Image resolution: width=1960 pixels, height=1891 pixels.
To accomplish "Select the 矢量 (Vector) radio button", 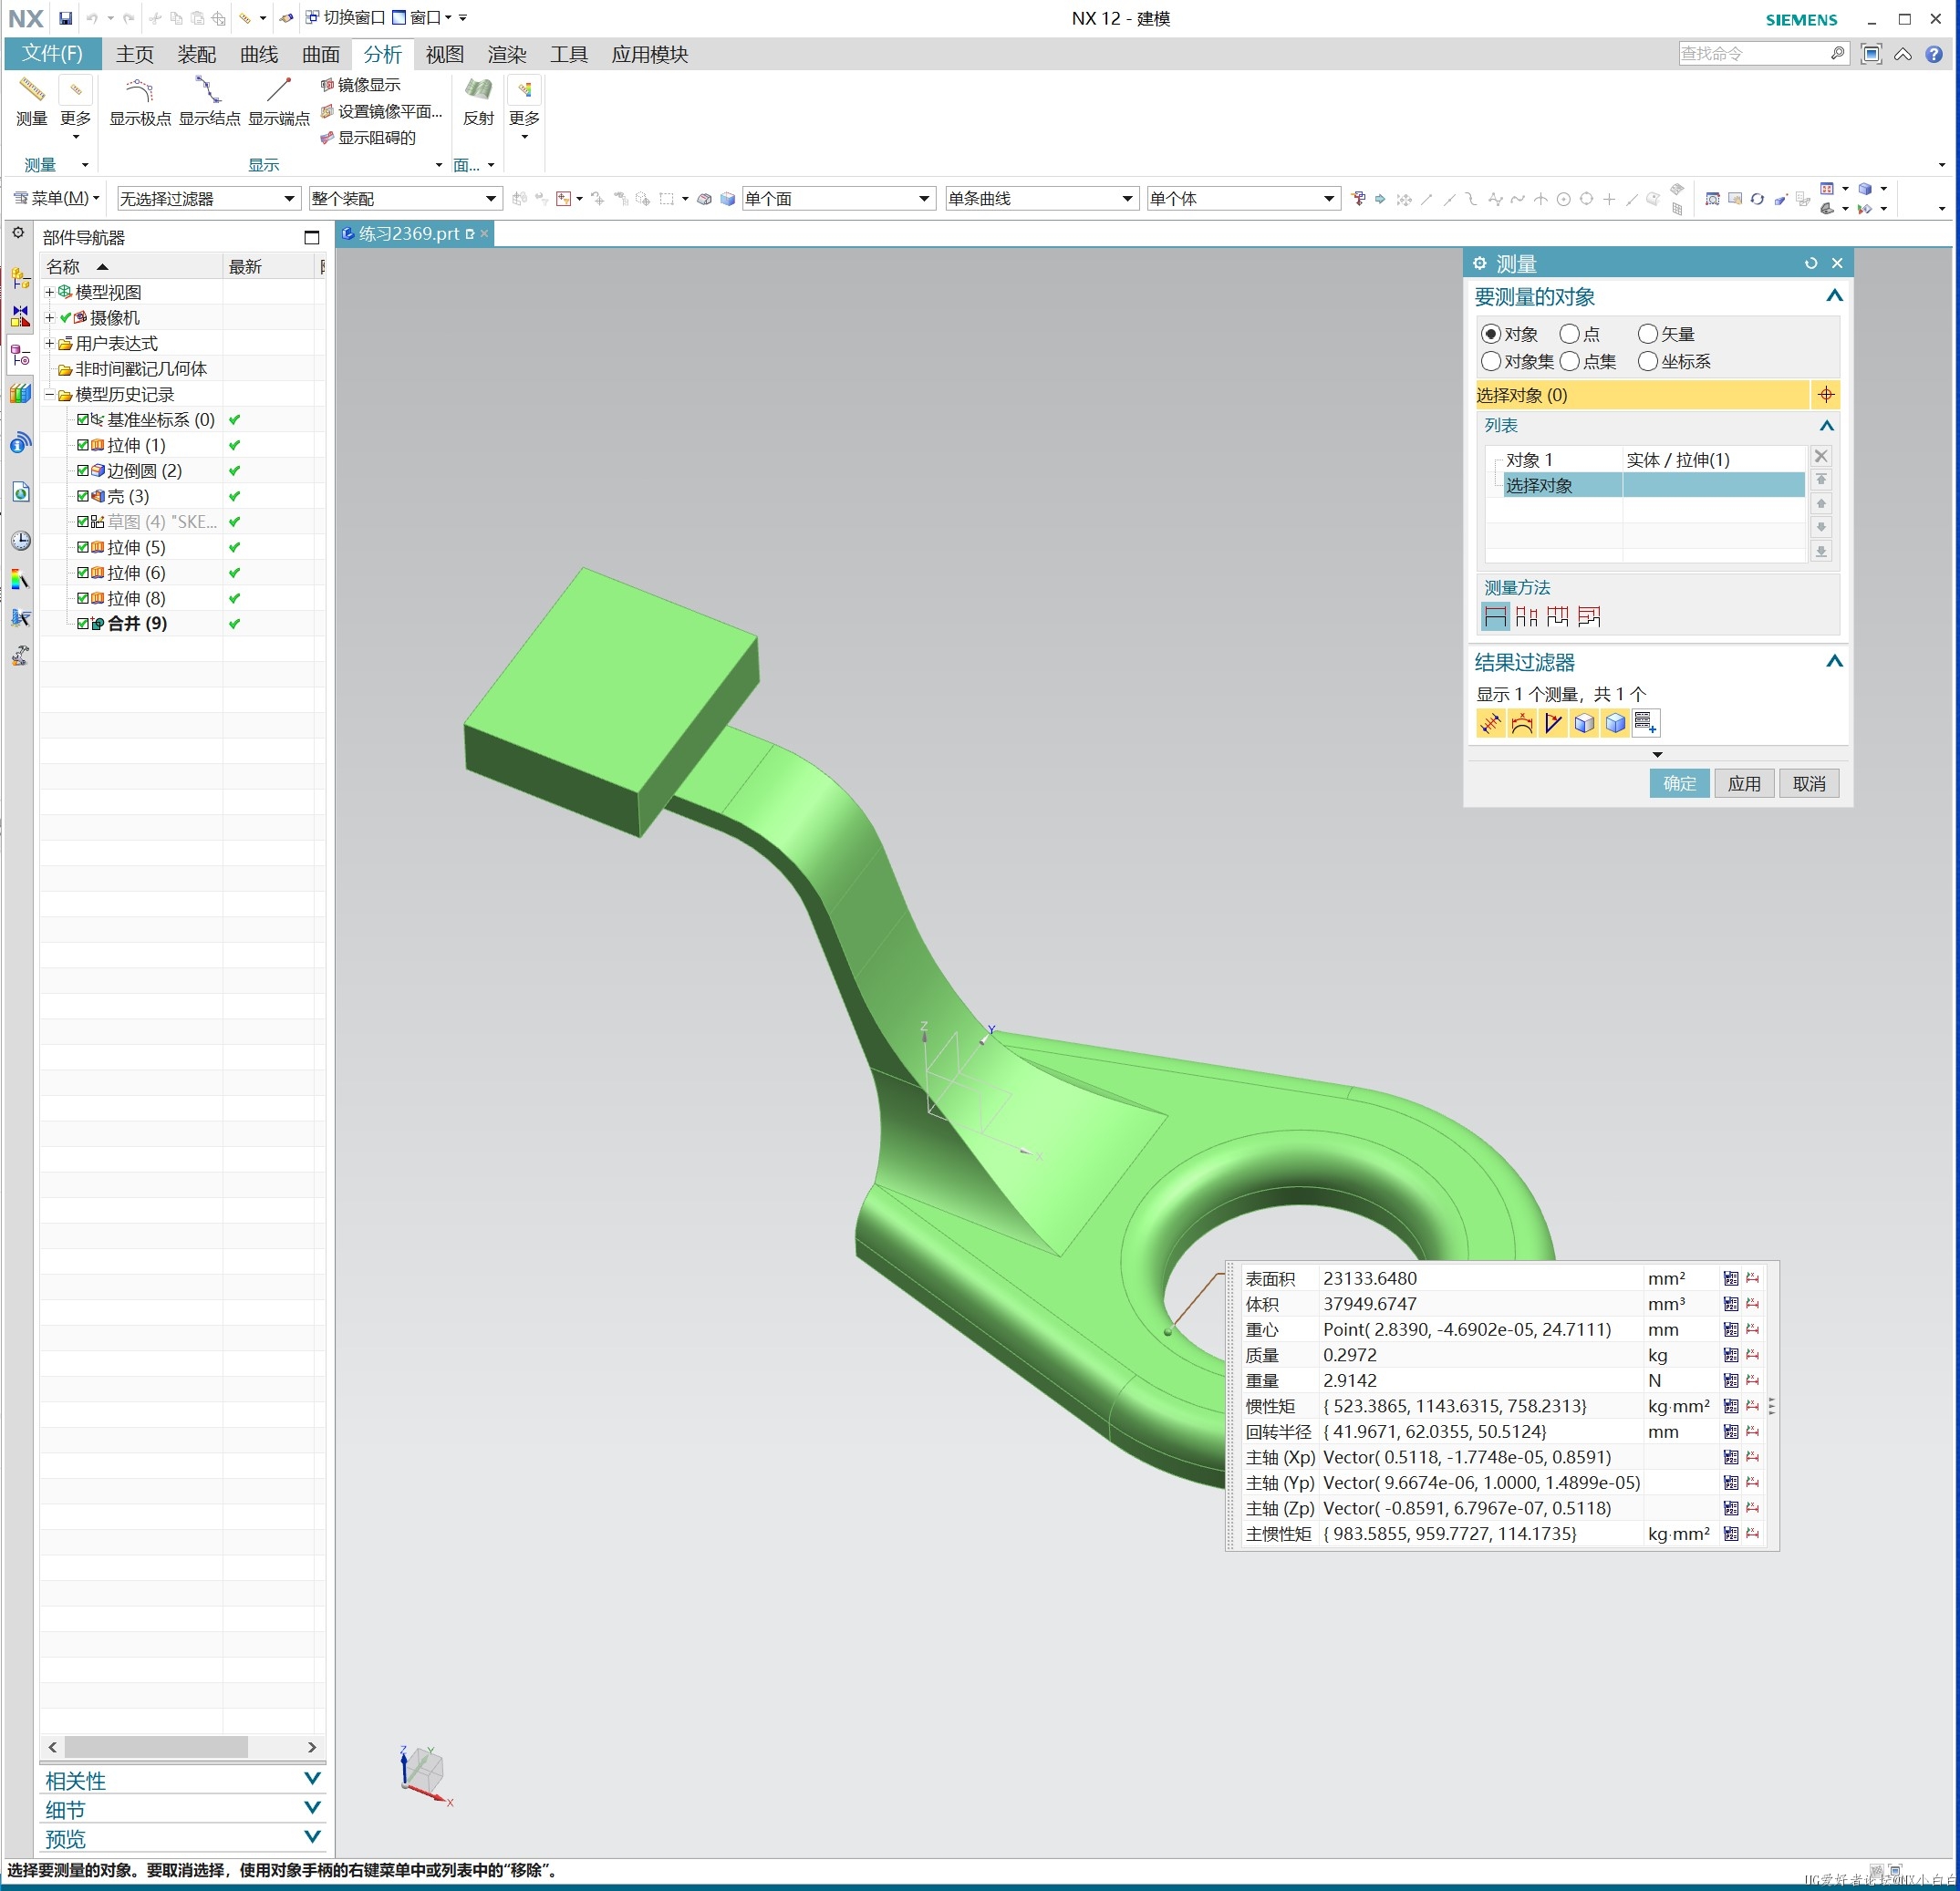I will [x=1647, y=334].
